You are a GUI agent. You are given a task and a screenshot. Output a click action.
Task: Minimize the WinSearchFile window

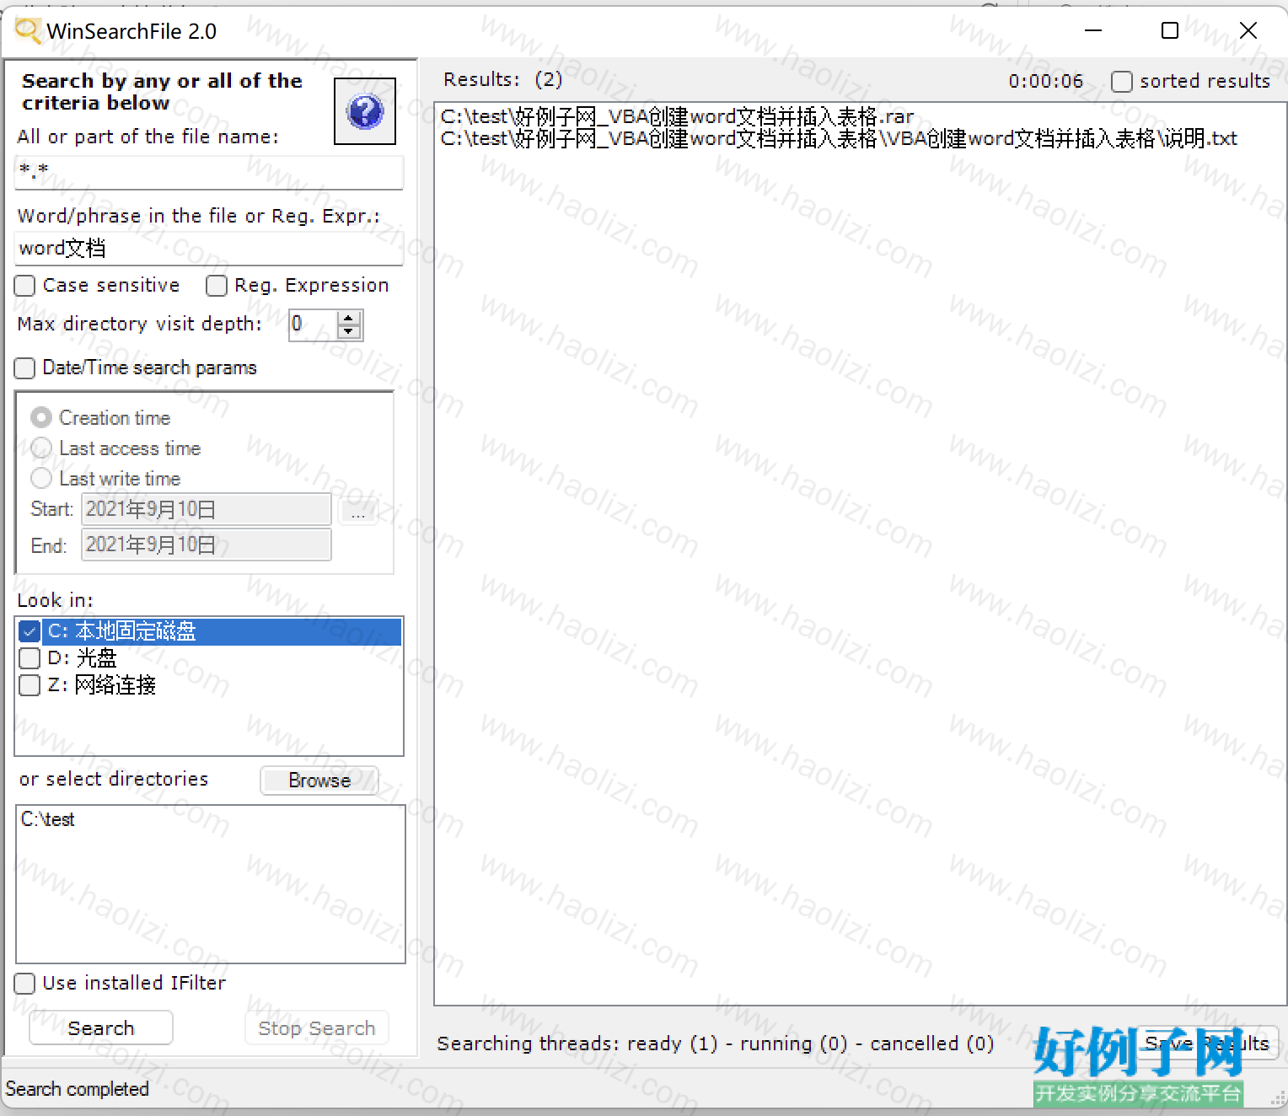pos(1093,31)
